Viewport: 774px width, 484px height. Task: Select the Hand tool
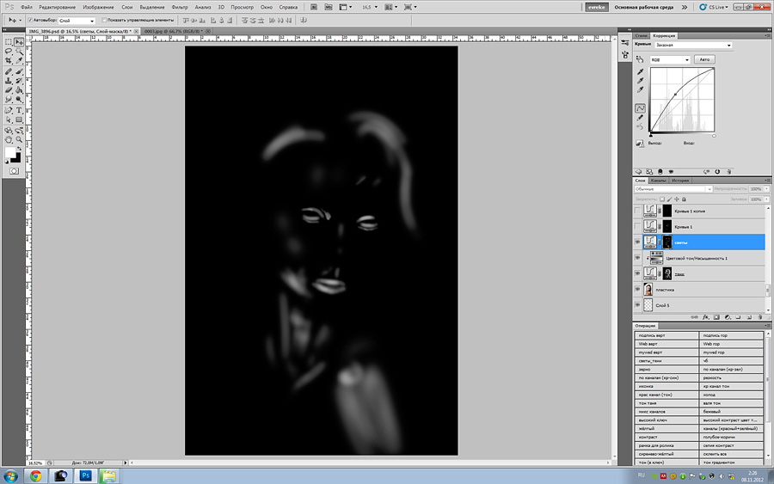(x=9, y=140)
